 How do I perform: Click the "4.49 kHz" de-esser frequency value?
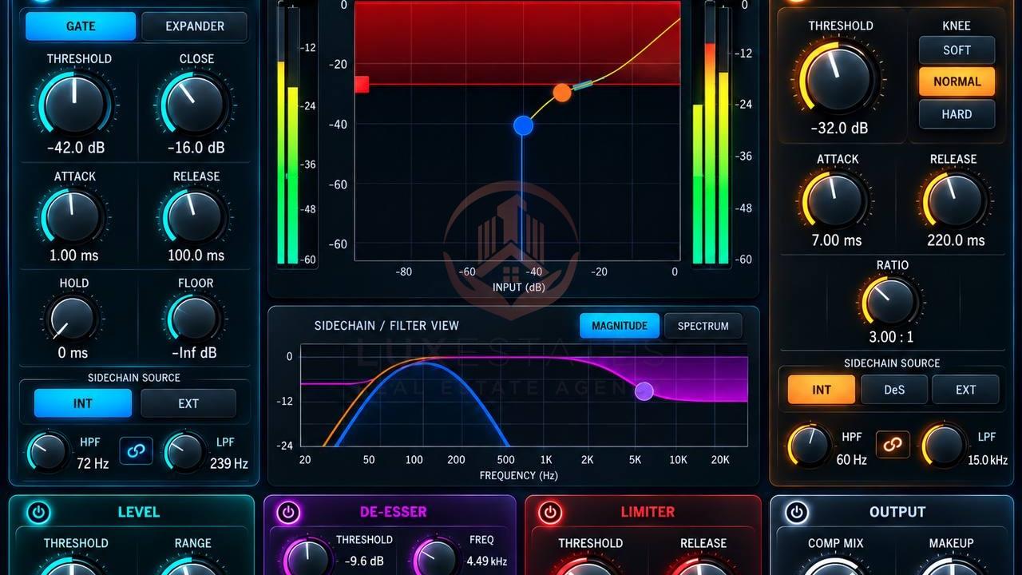(x=487, y=561)
